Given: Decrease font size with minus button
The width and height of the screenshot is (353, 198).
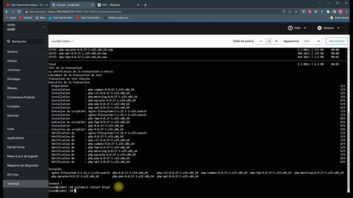Looking at the screenshot, I should [261, 41].
